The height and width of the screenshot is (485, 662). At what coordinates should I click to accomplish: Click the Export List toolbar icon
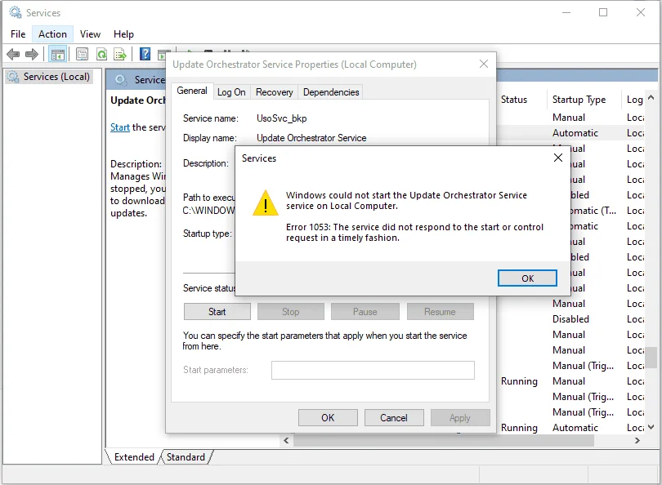click(120, 54)
